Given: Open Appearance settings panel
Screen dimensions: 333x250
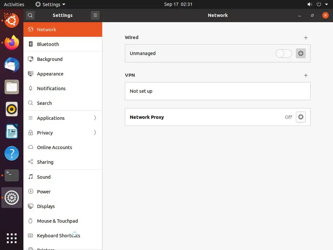Looking at the screenshot, I should 63,74.
